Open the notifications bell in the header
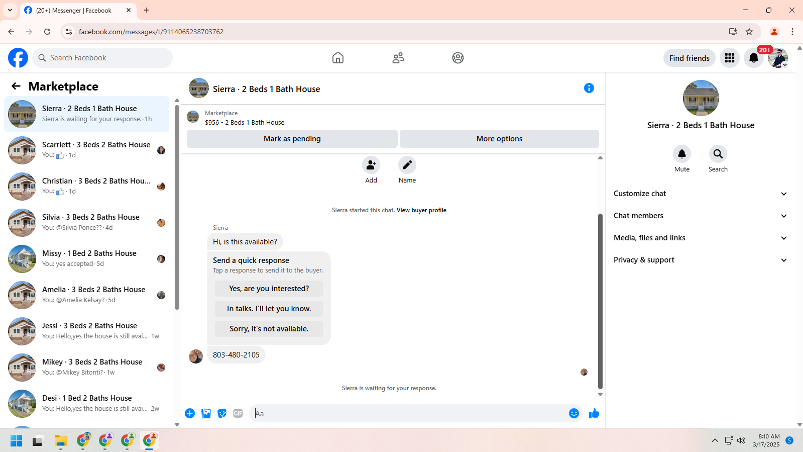803x452 pixels. 754,58
